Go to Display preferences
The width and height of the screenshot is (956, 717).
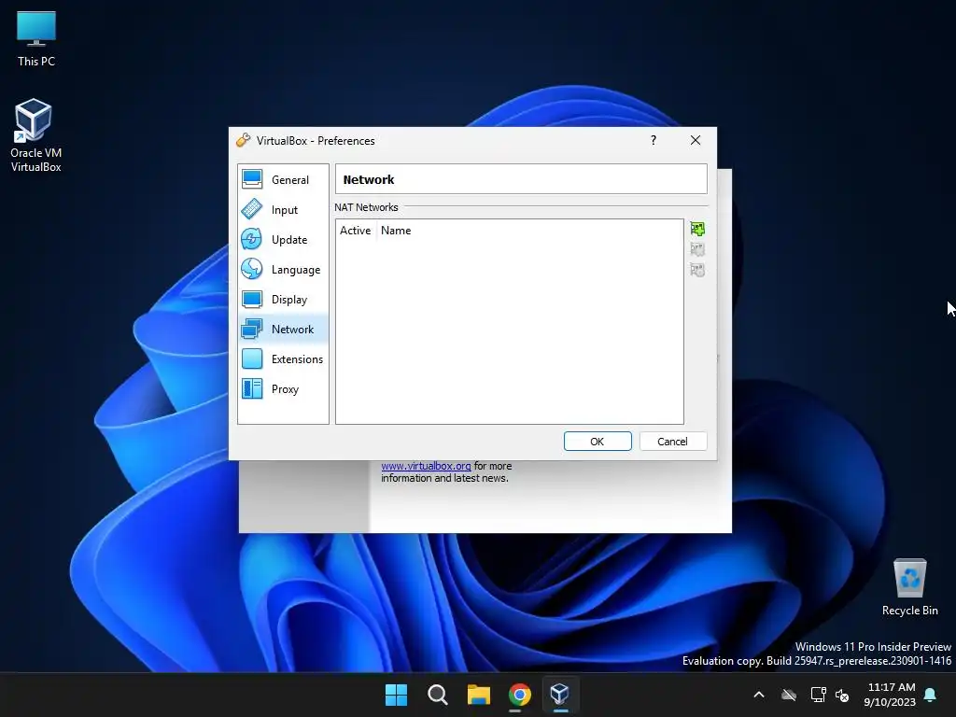tap(283, 300)
